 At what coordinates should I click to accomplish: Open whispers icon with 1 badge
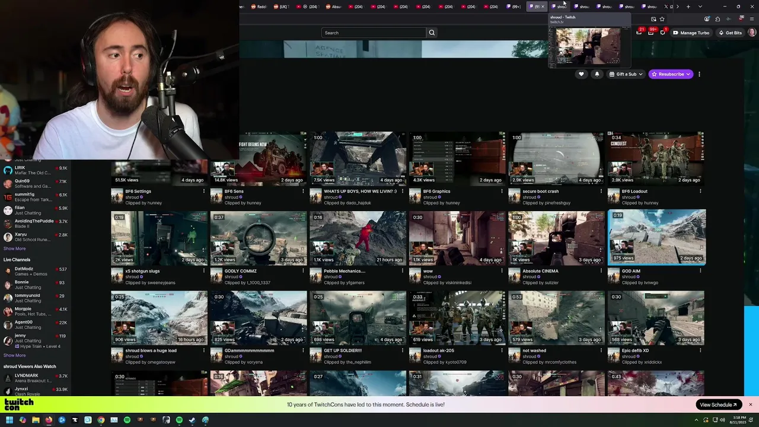coord(663,32)
